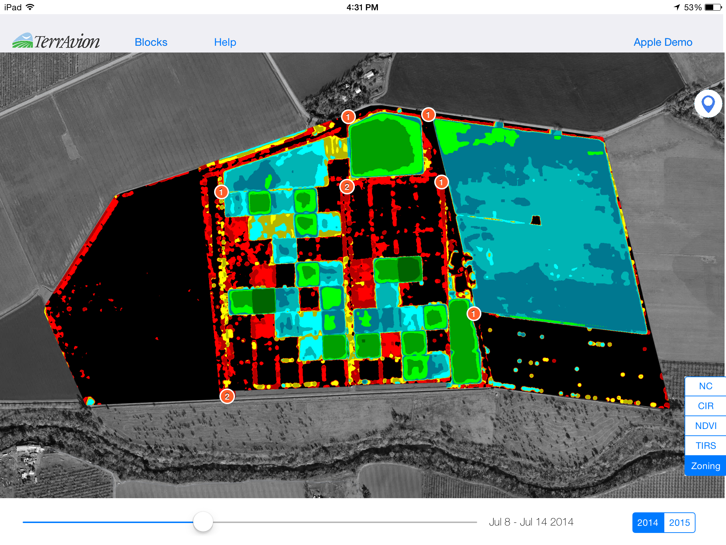Switch layer to NC imagery
Viewport: 726px width, 545px height.
click(x=705, y=386)
